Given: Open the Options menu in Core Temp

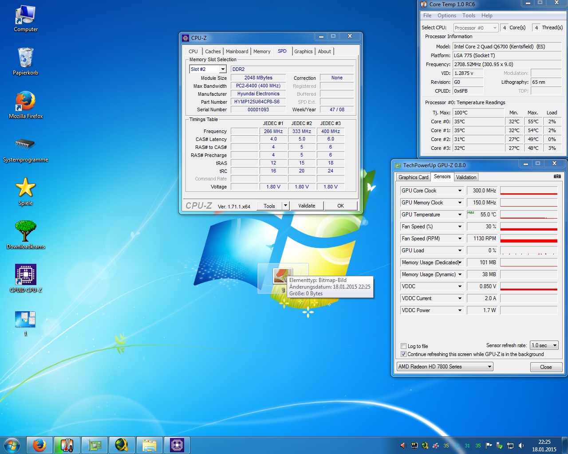Looking at the screenshot, I should click(446, 16).
